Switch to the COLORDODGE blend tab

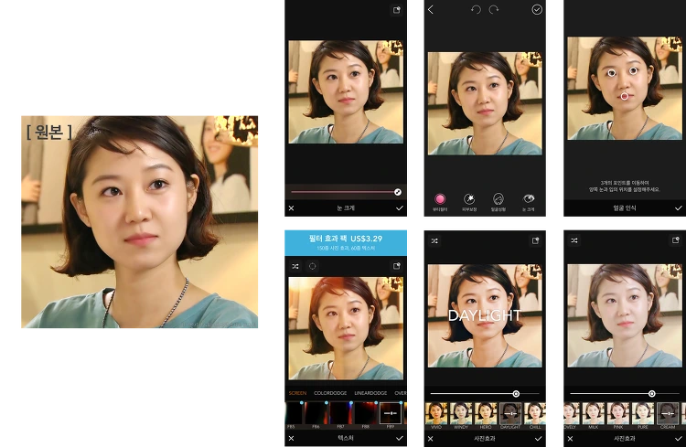330,393
